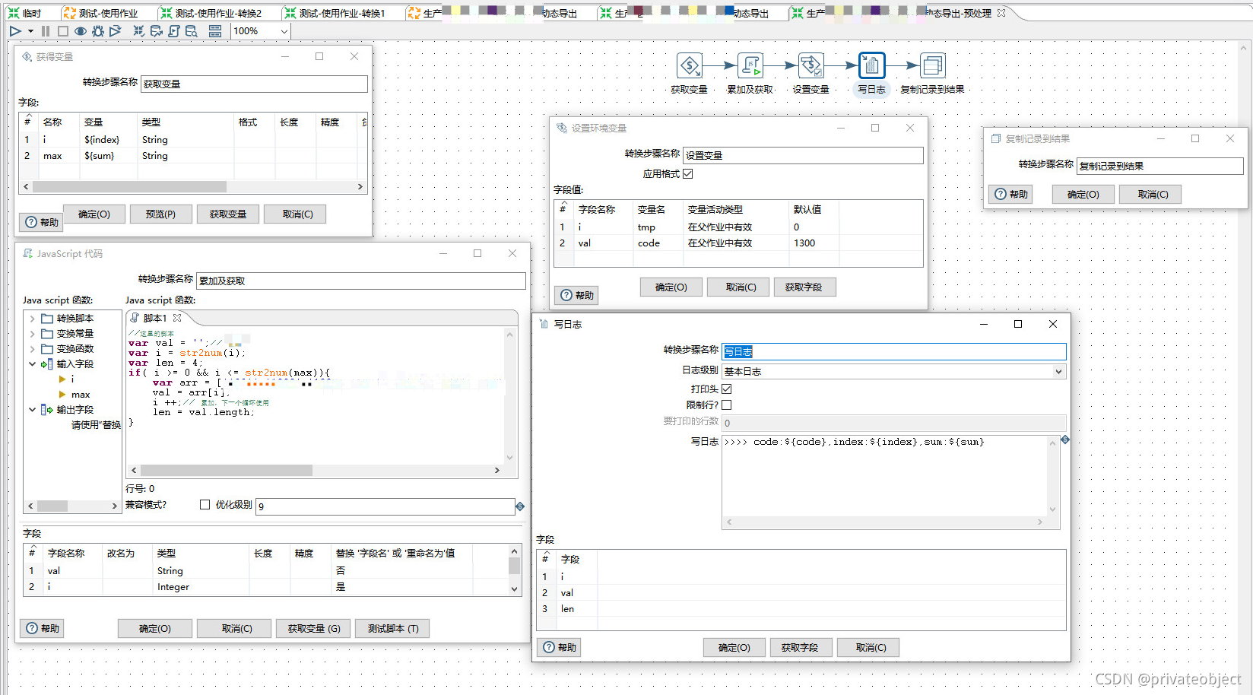Image resolution: width=1253 pixels, height=695 pixels.
Task: Select the 获取变量 step icon on canvas
Action: [x=690, y=65]
